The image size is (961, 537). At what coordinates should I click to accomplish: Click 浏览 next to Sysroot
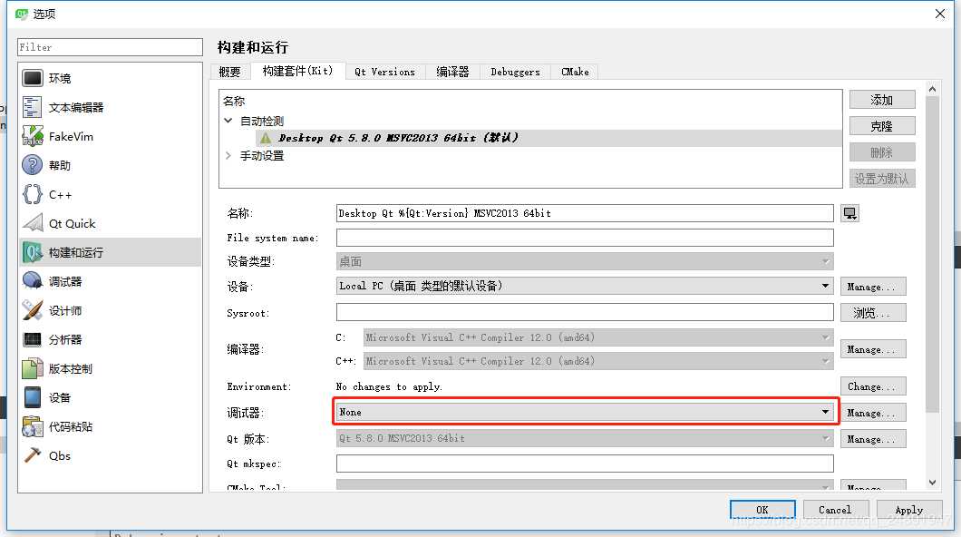(873, 313)
